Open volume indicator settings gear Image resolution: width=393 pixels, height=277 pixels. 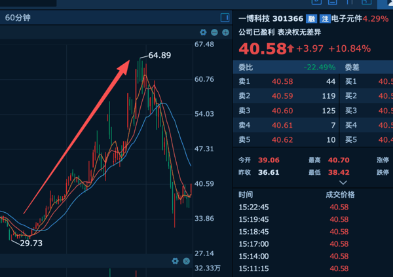click(175, 261)
